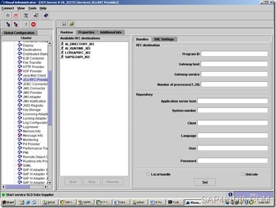Click the Password field
276x208 pixels.
232,161
